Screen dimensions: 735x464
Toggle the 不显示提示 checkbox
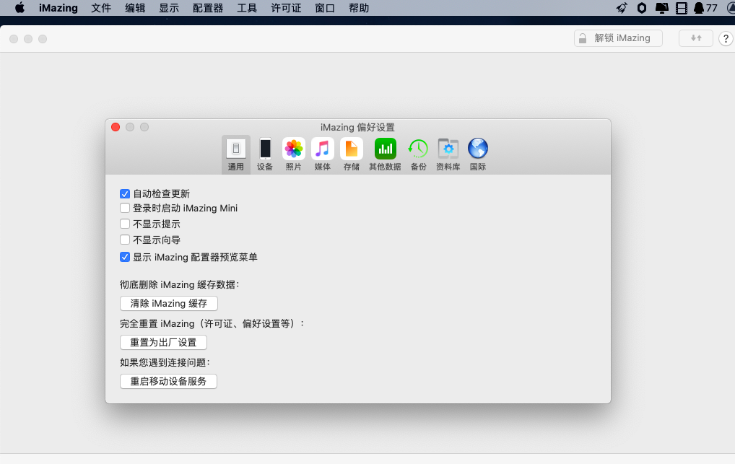(125, 224)
